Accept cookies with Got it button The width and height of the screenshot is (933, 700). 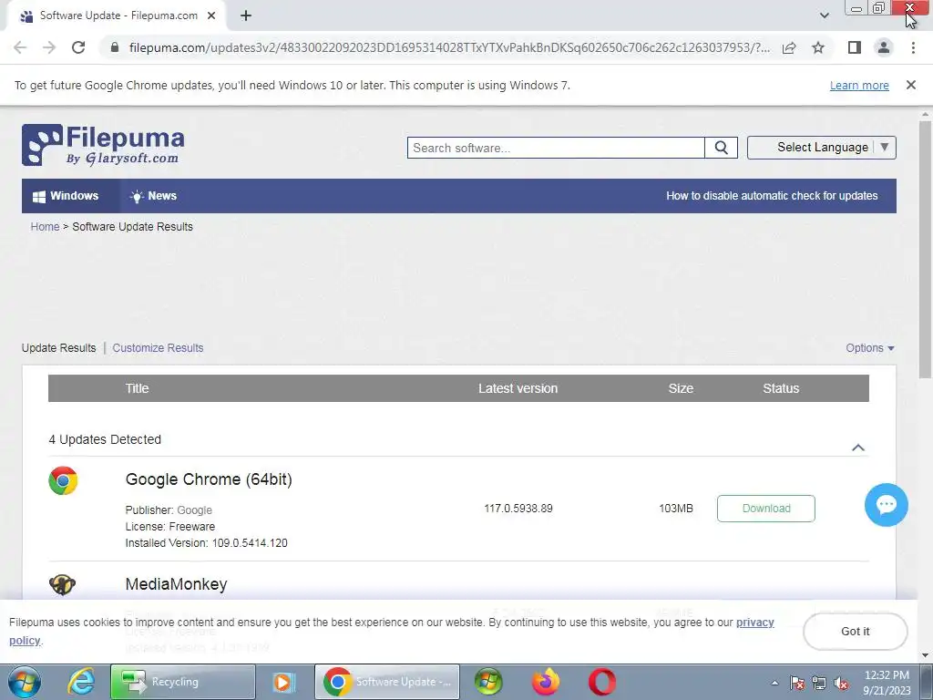855,631
